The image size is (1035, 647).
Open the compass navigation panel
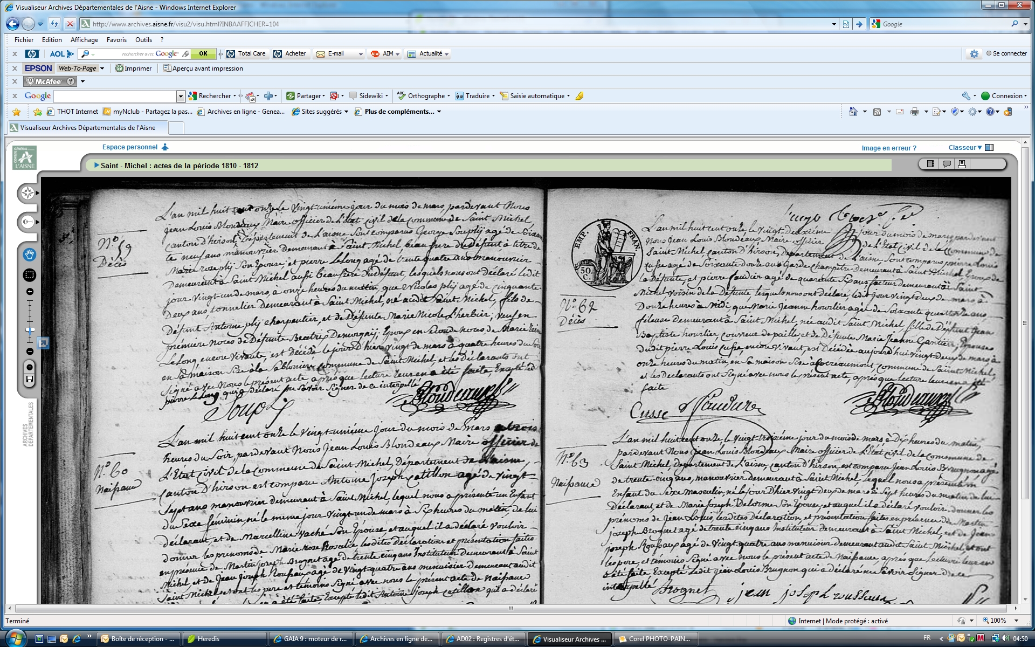point(27,193)
